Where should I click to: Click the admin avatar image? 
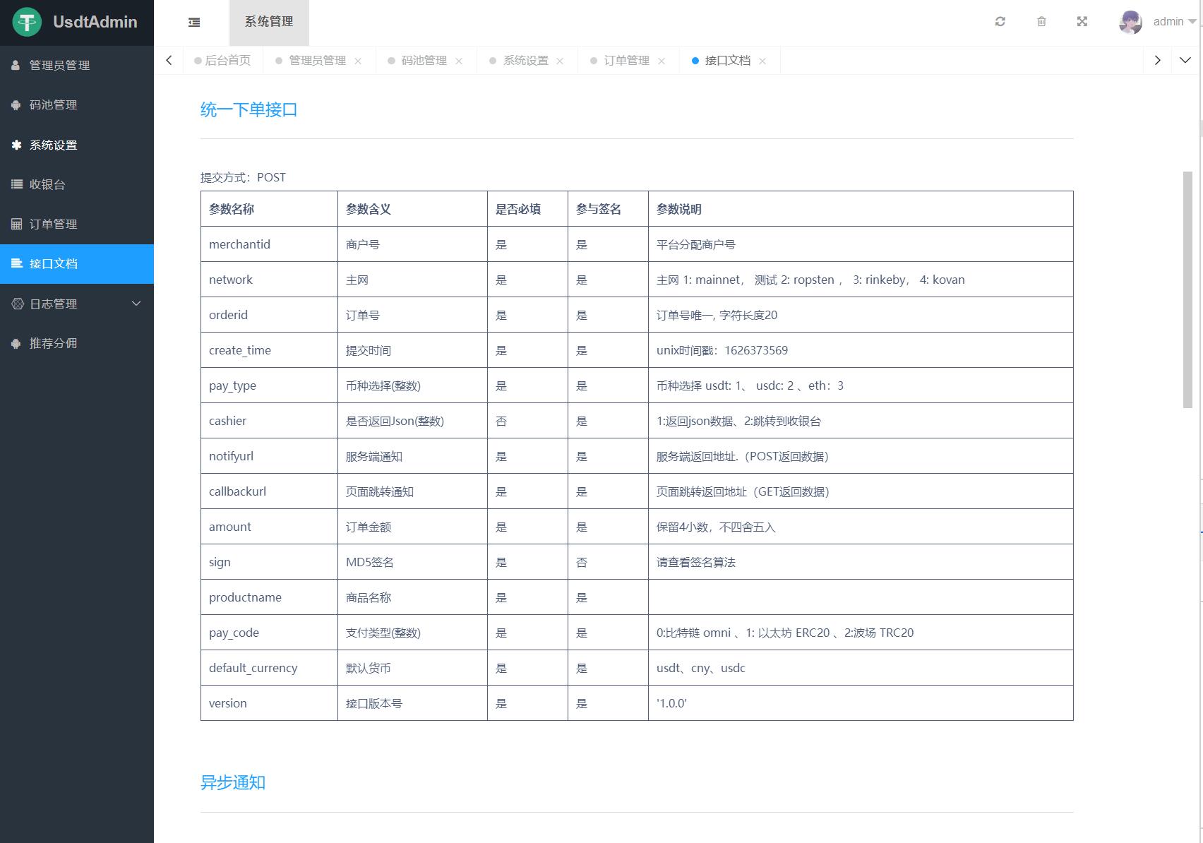point(1130,22)
